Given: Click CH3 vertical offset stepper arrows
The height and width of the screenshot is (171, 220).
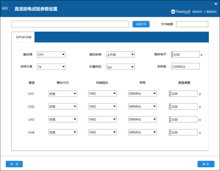Looking at the screenshot, I should click(x=170, y=119).
